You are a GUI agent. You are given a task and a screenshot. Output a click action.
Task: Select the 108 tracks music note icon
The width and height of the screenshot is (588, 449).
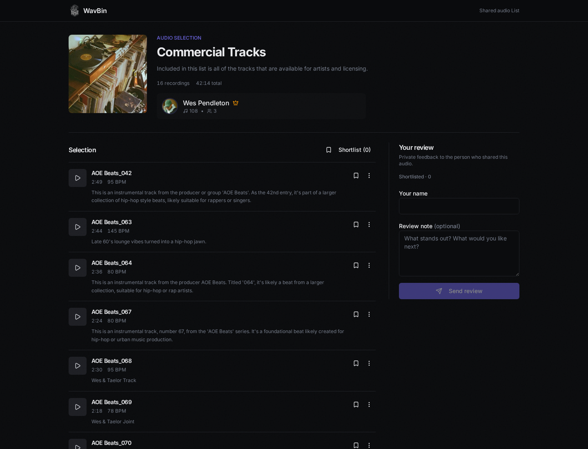(185, 111)
